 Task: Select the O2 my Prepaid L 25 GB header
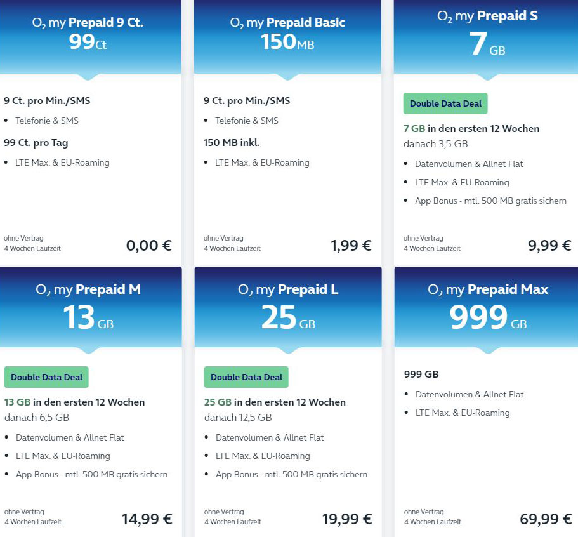(x=287, y=305)
